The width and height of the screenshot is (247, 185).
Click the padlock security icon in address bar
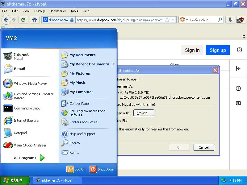pyautogui.click(x=72, y=20)
